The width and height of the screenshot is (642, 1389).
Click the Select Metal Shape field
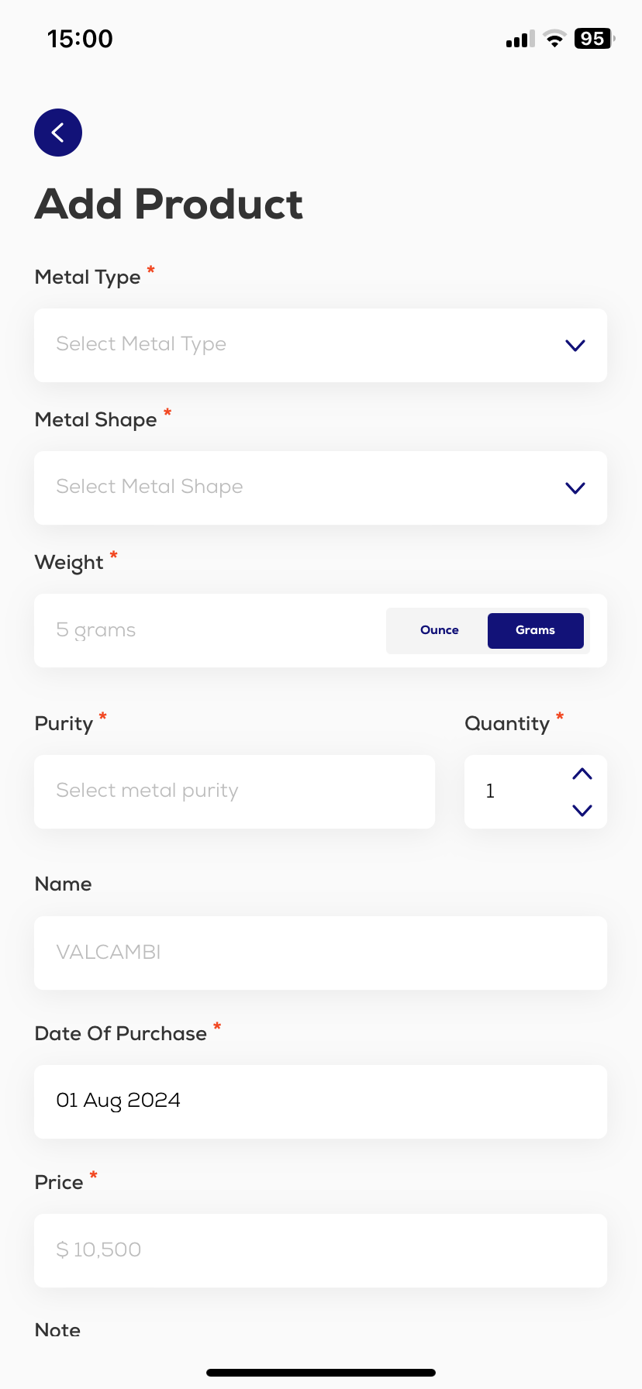295,488
